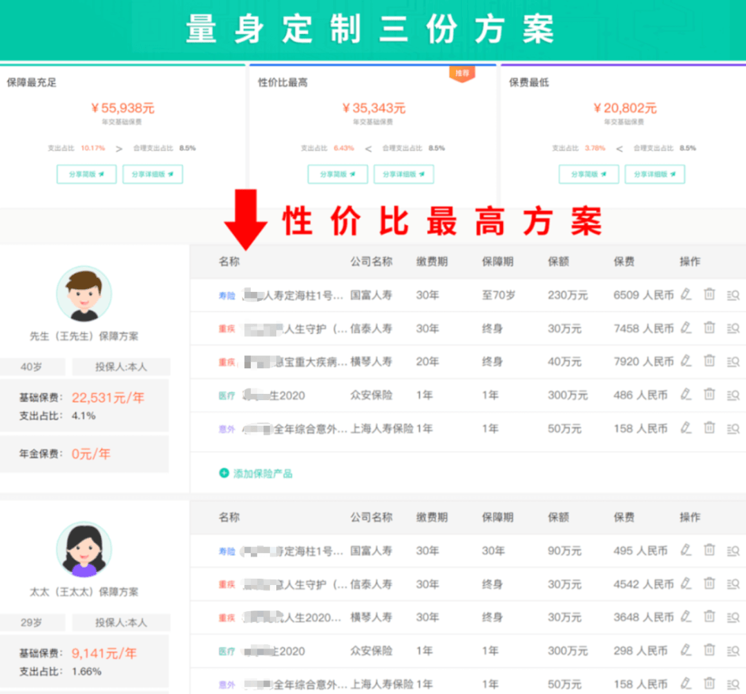
Task: Click 王先生's avatar image
Action: click(84, 295)
